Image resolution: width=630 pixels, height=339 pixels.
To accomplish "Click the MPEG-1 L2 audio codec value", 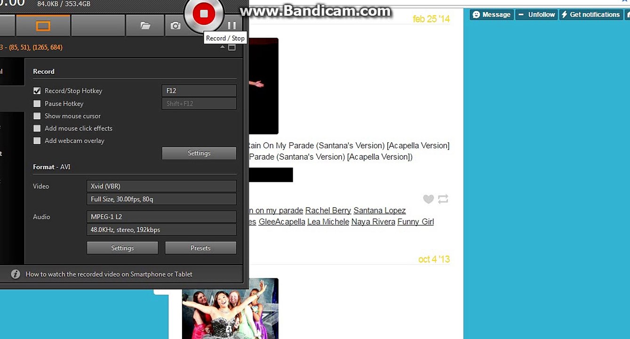I will tap(161, 217).
